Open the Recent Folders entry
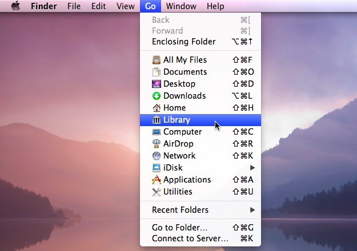357x251 pixels. [x=200, y=210]
